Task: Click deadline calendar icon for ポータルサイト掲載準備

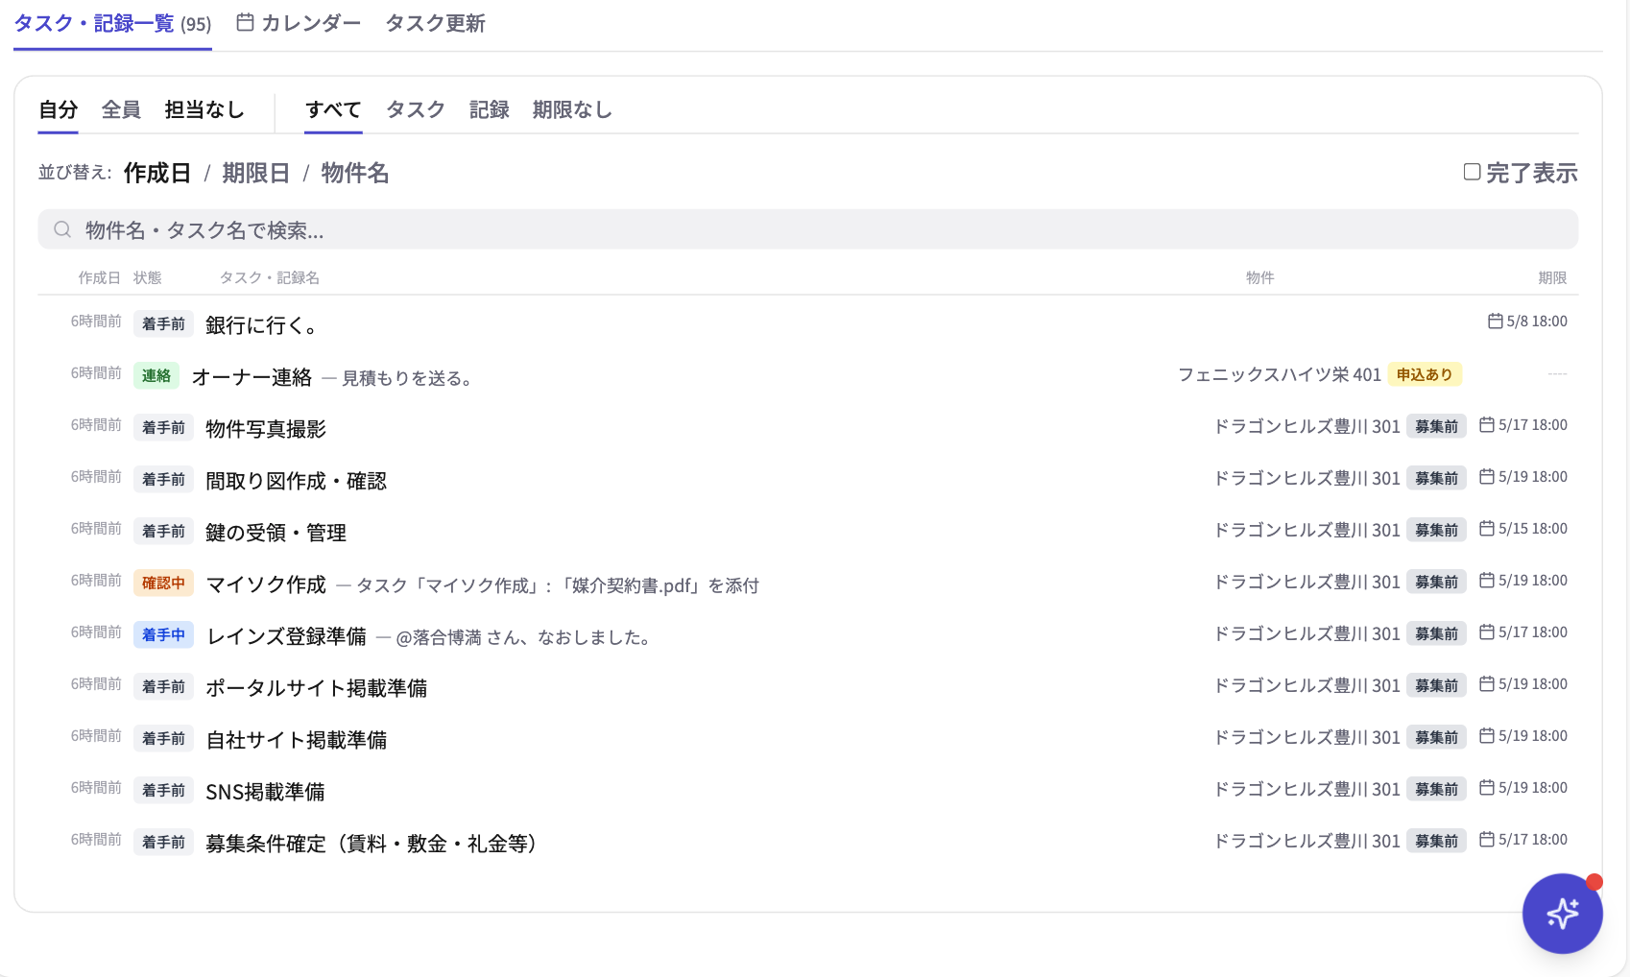Action: coord(1487,683)
